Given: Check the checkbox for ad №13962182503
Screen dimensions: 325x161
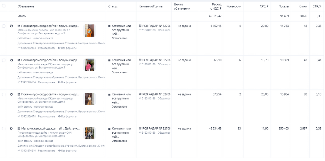Looking at the screenshot, I should coord(4,26).
